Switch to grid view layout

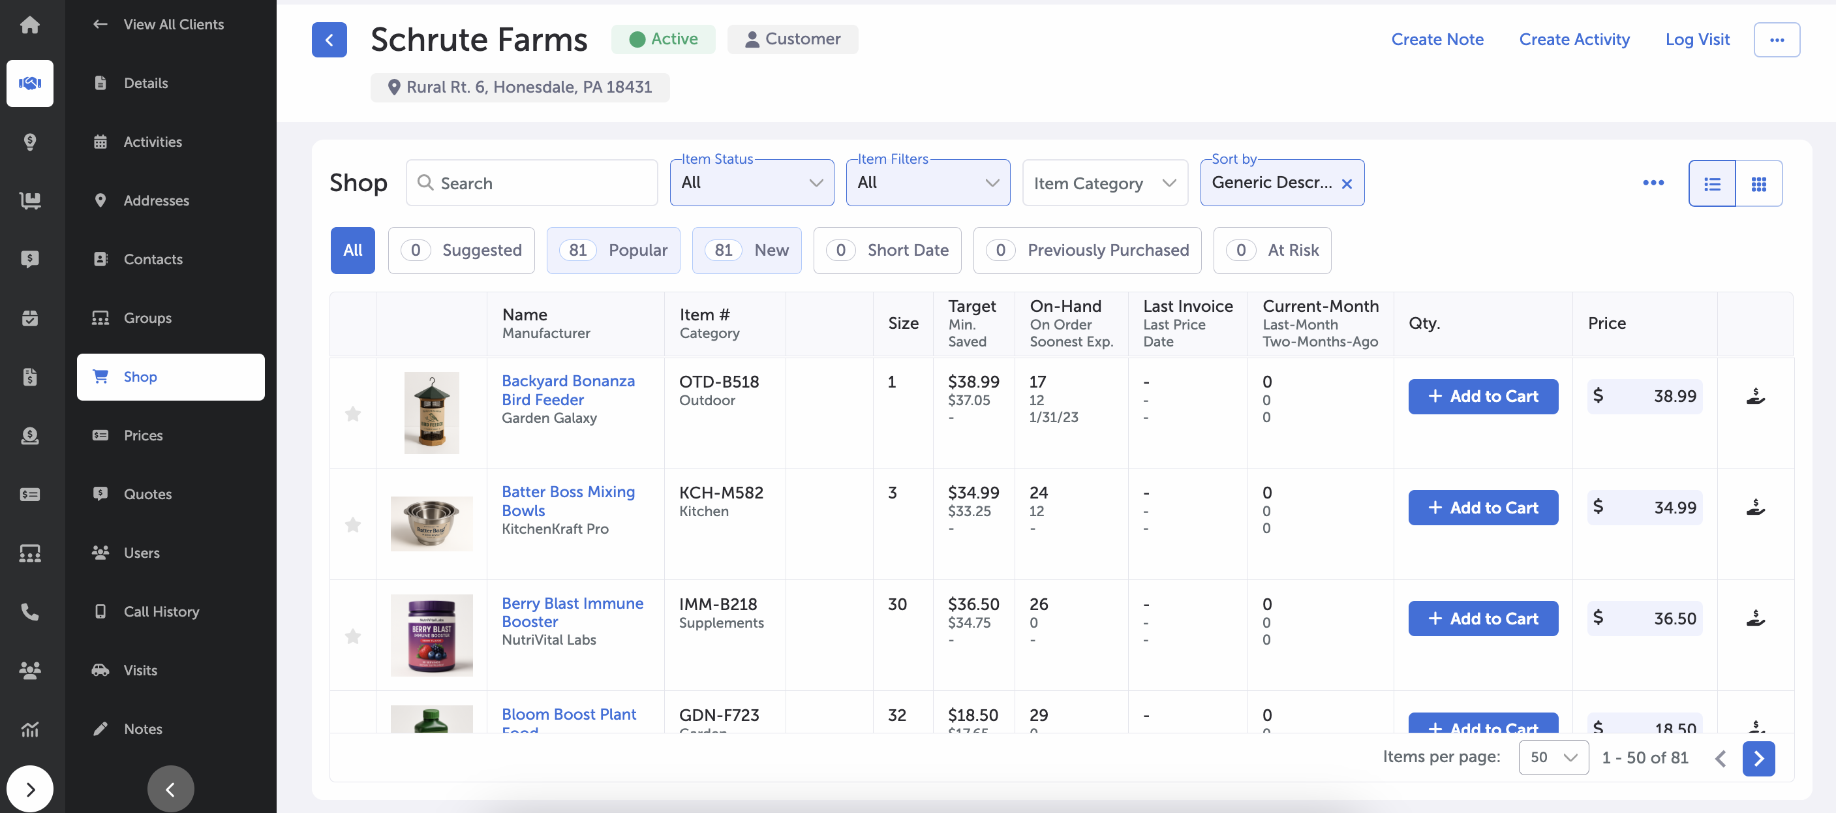coord(1758,184)
